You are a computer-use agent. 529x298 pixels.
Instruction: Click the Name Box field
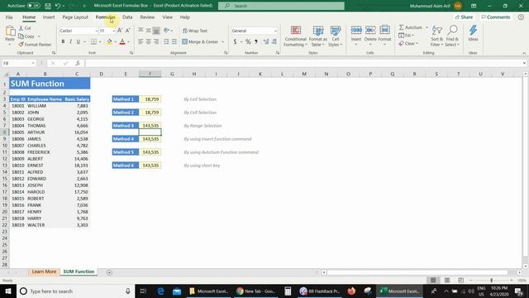tap(18, 63)
